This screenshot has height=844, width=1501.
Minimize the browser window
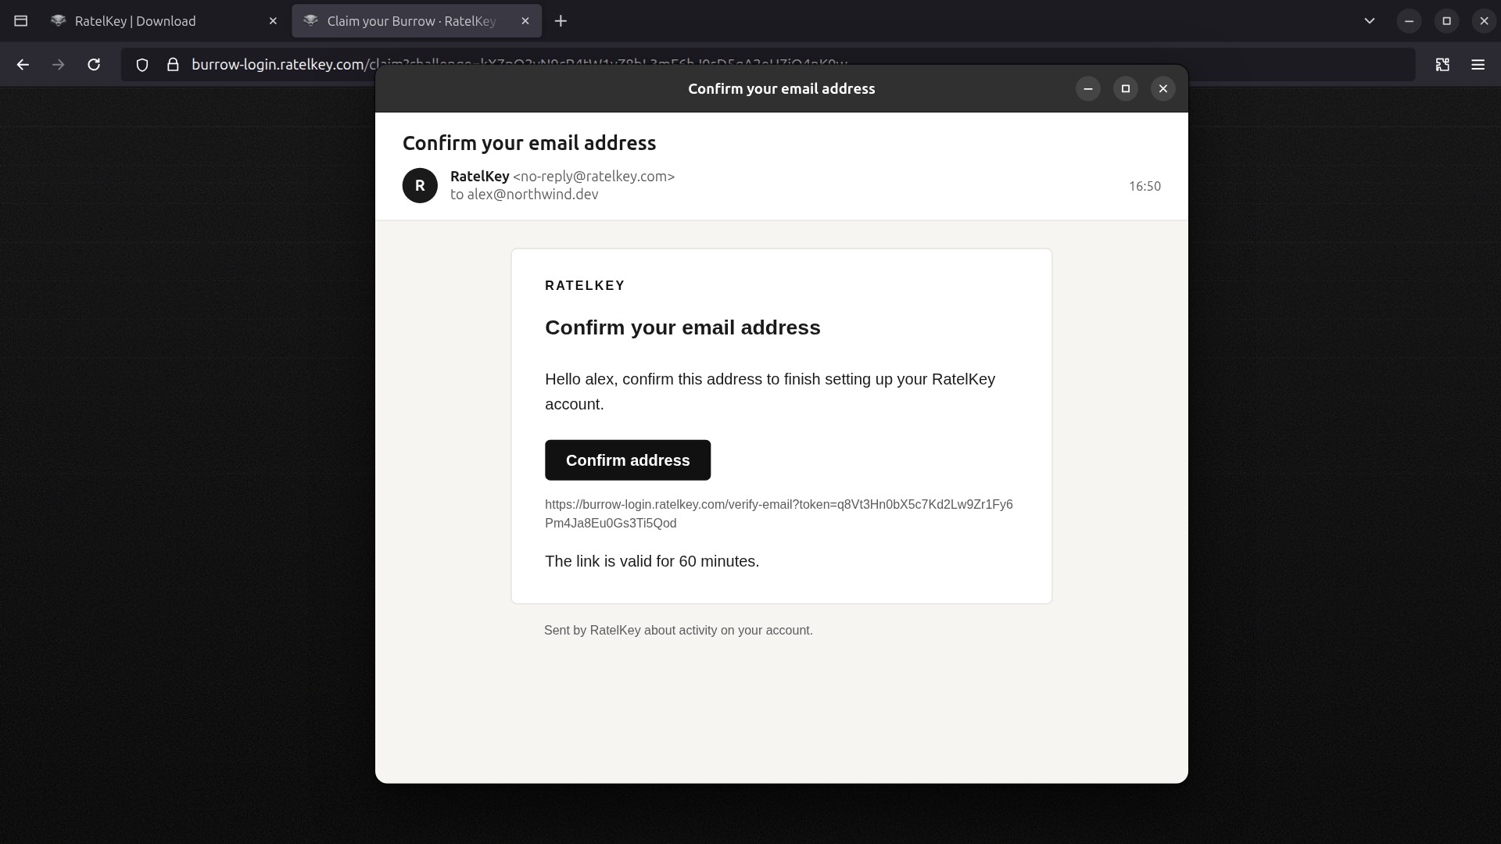[x=1409, y=21]
